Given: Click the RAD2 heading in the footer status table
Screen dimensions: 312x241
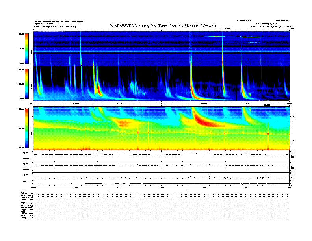Looking at the screenshot, I should pos(24,192).
